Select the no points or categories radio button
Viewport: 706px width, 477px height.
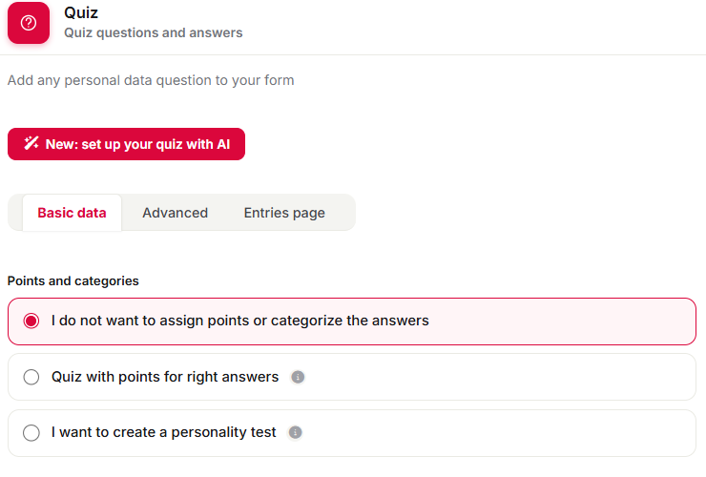click(x=31, y=321)
